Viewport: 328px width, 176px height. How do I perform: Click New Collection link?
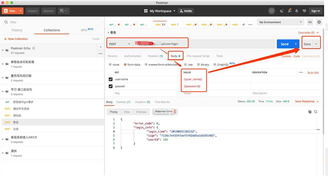click(x=16, y=39)
